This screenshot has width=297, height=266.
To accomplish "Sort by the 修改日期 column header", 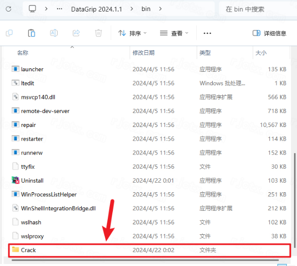I will click(143, 53).
